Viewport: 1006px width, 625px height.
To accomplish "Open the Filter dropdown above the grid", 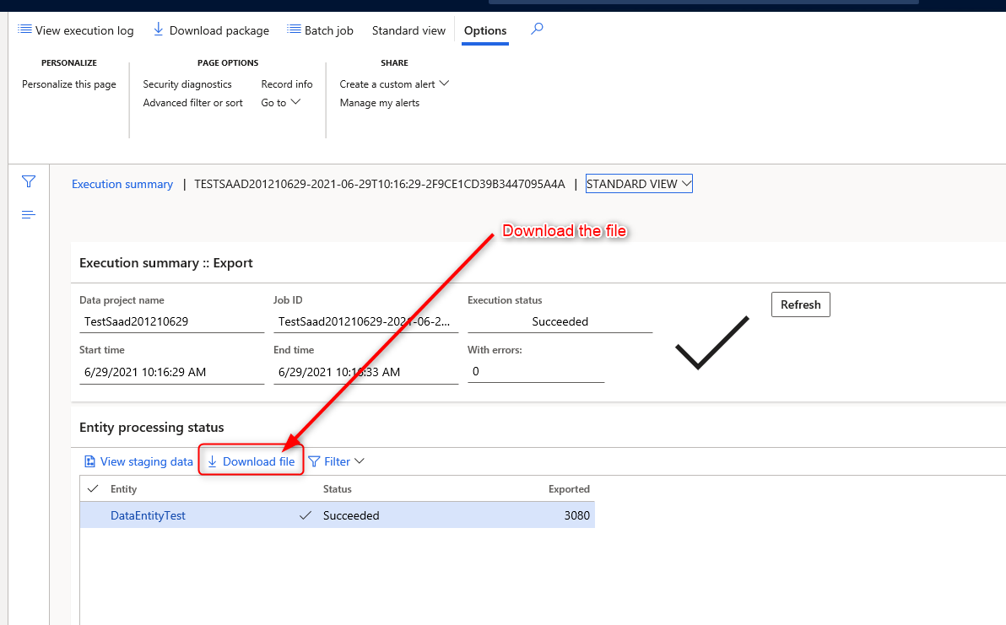I will 336,461.
